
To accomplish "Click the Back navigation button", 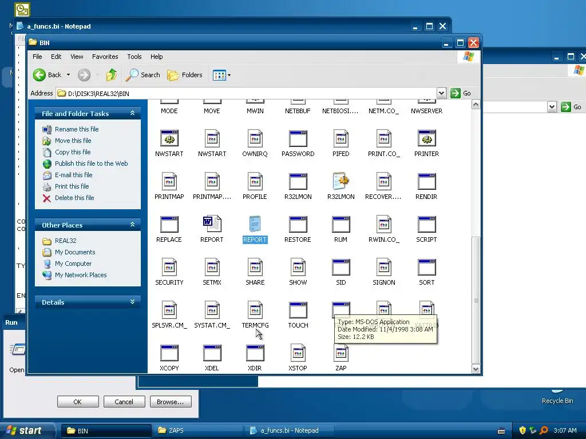I will pos(47,75).
